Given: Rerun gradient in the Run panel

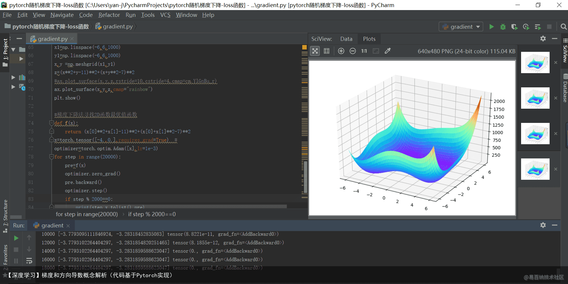Looking at the screenshot, I should click(x=16, y=238).
